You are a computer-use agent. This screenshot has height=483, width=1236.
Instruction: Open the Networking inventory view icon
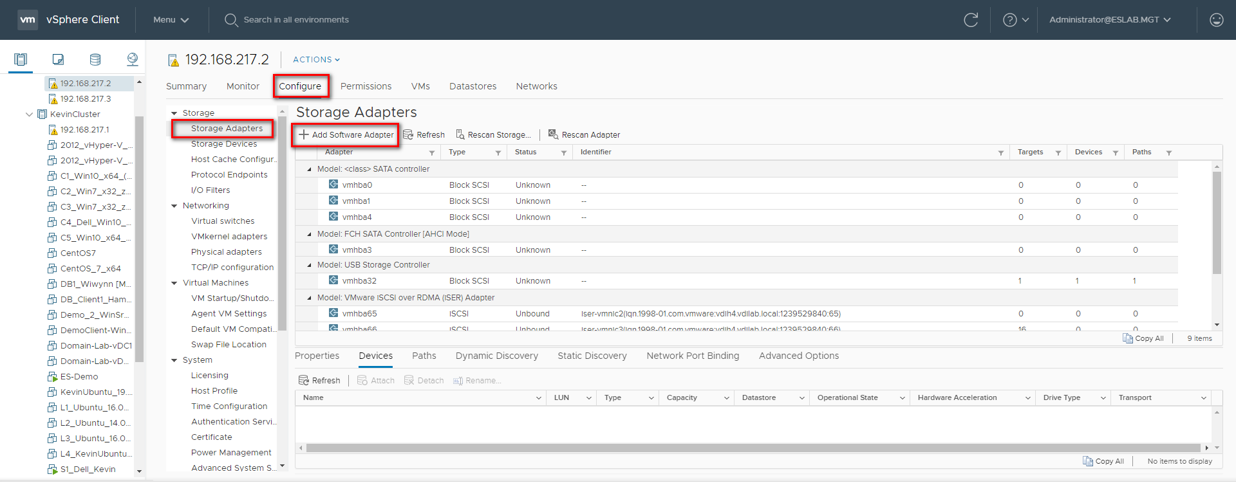coord(133,60)
